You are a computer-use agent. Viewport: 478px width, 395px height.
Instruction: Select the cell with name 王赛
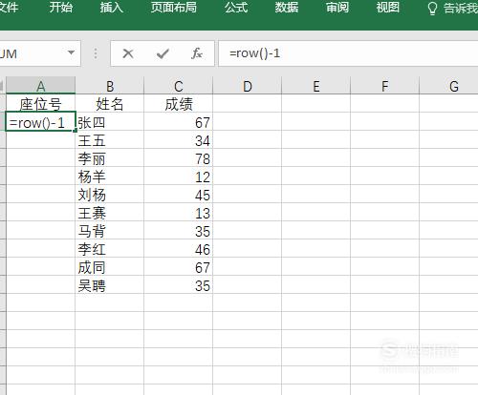pos(110,212)
